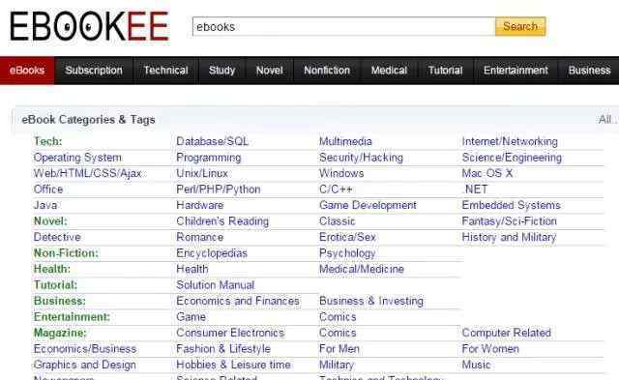Screen dimensions: 619x380
Task: Open the Office category link
Action: click(48, 189)
